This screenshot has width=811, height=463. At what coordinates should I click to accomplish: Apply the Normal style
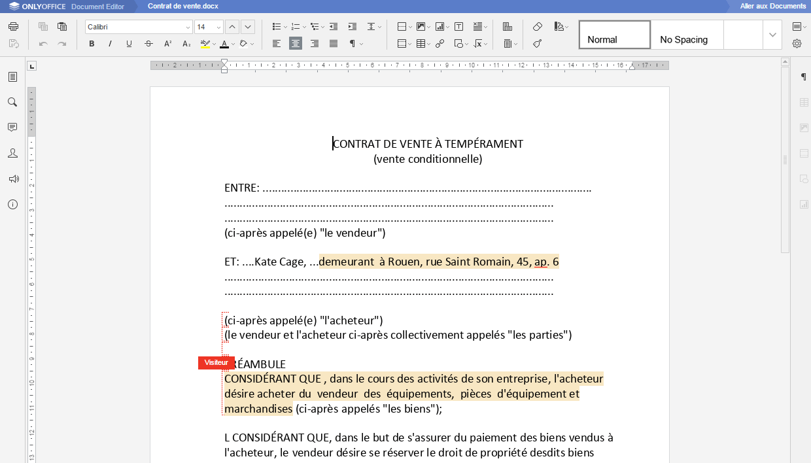[615, 35]
